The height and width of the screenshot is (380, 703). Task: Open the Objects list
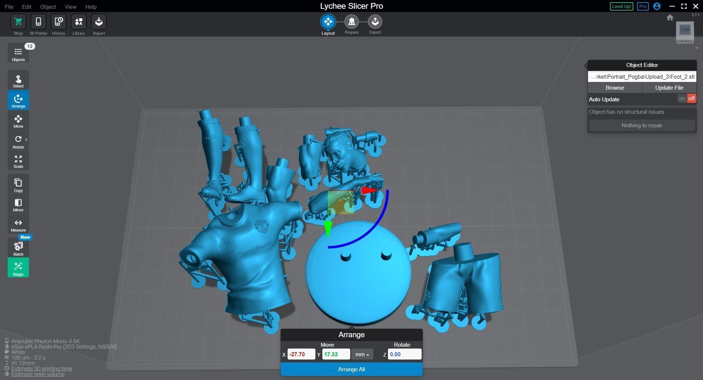(x=18, y=53)
